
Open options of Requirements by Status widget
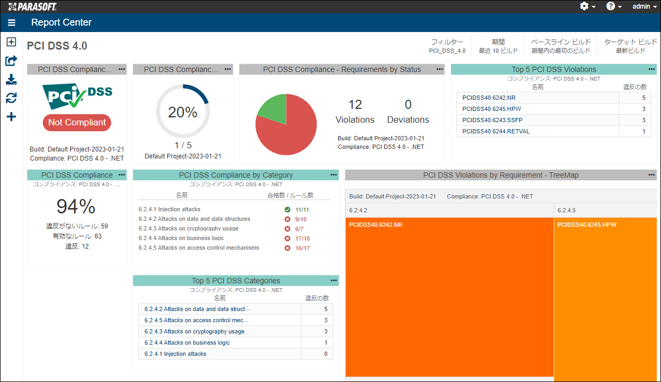click(x=440, y=69)
